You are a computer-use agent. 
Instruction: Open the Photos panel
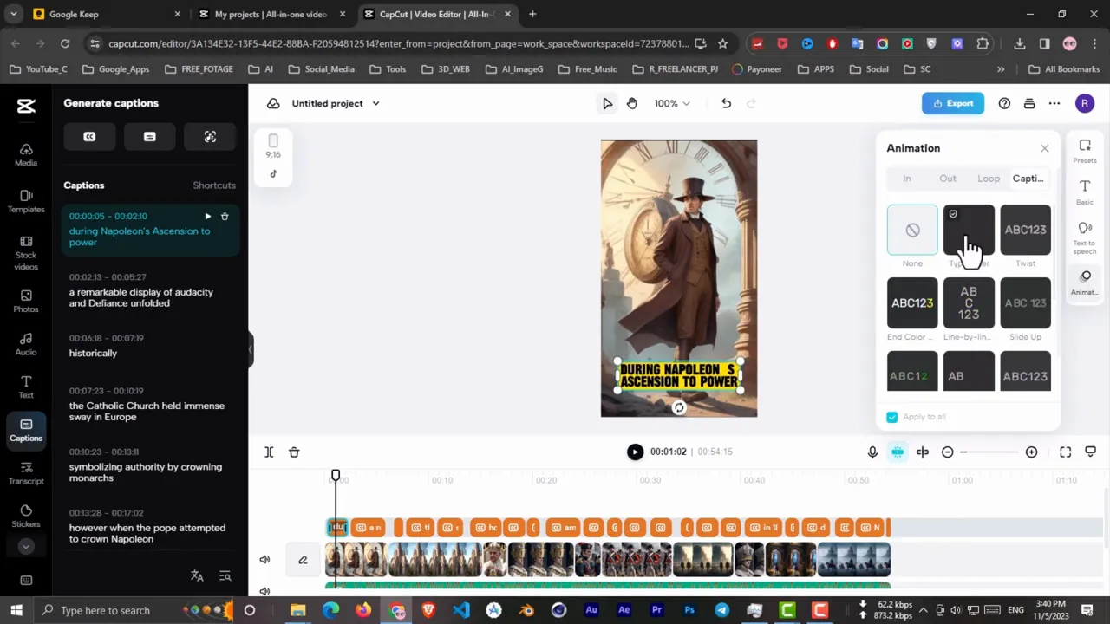26,302
